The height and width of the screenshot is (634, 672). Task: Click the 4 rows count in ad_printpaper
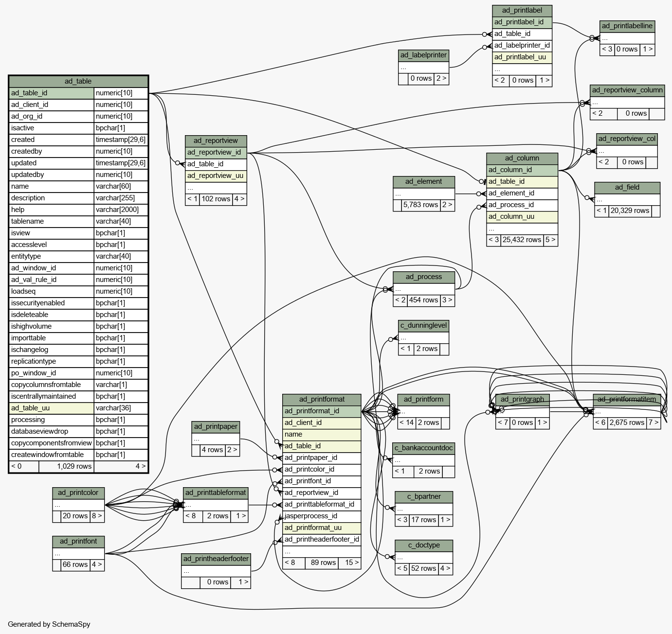click(213, 450)
